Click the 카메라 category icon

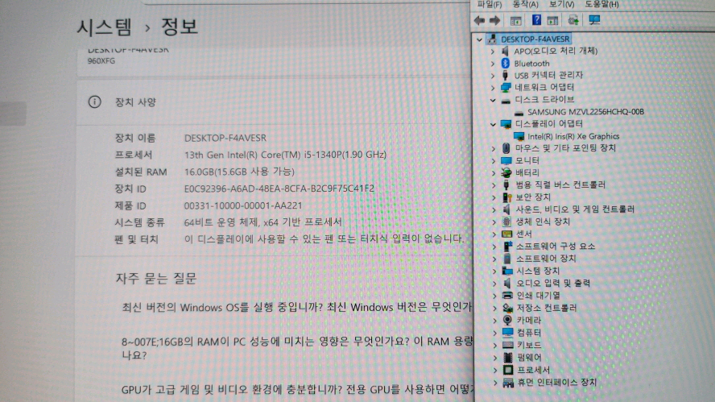(507, 320)
